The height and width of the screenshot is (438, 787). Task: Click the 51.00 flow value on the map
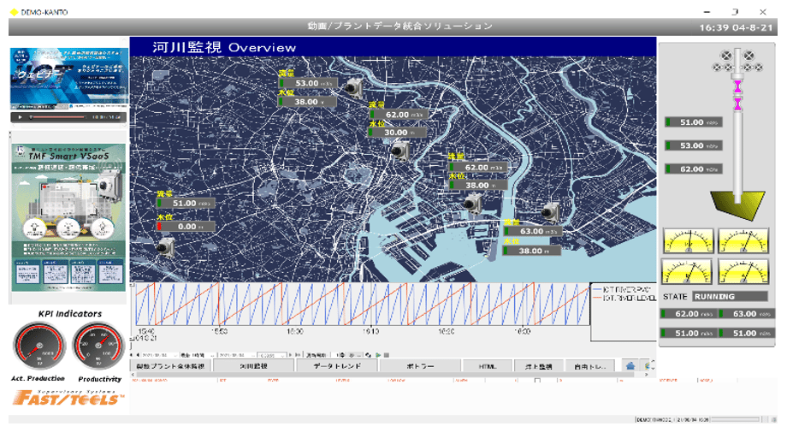coord(186,204)
